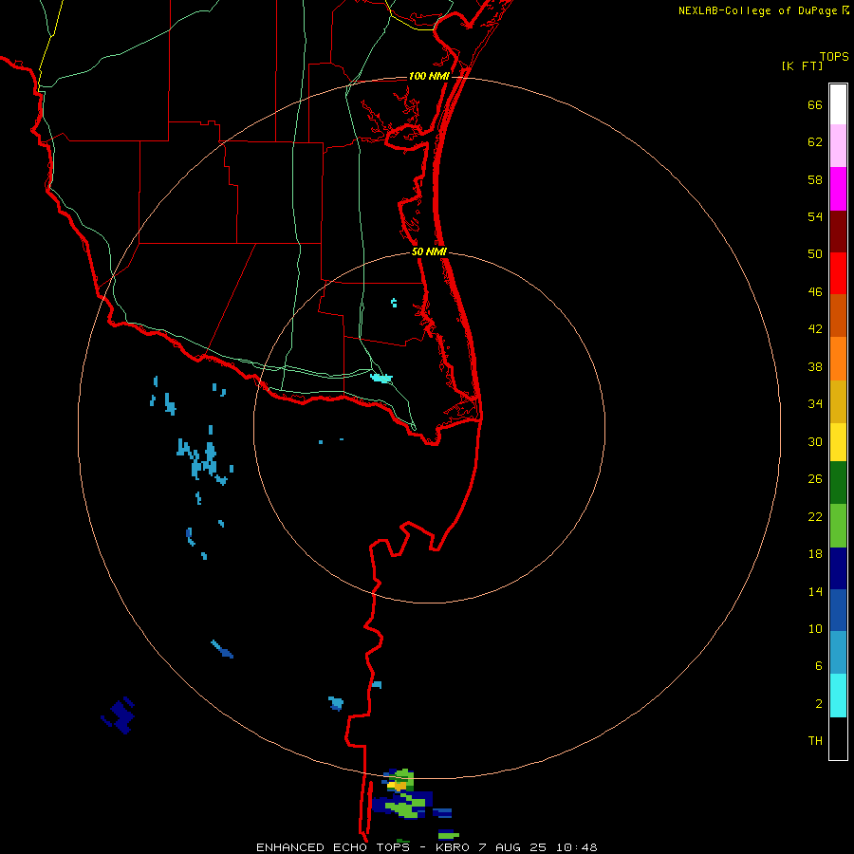Click the 'KBRO' radar site identifier
854x854 pixels.
(x=452, y=847)
